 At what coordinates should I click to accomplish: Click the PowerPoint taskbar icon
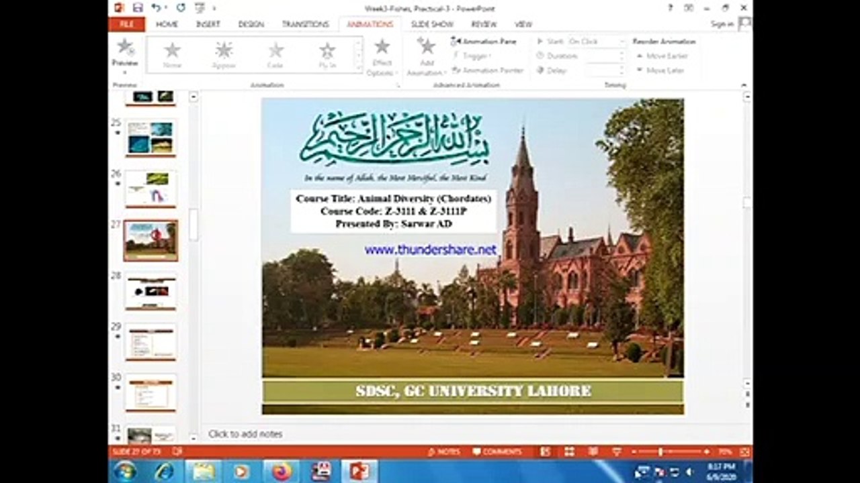coord(359,472)
